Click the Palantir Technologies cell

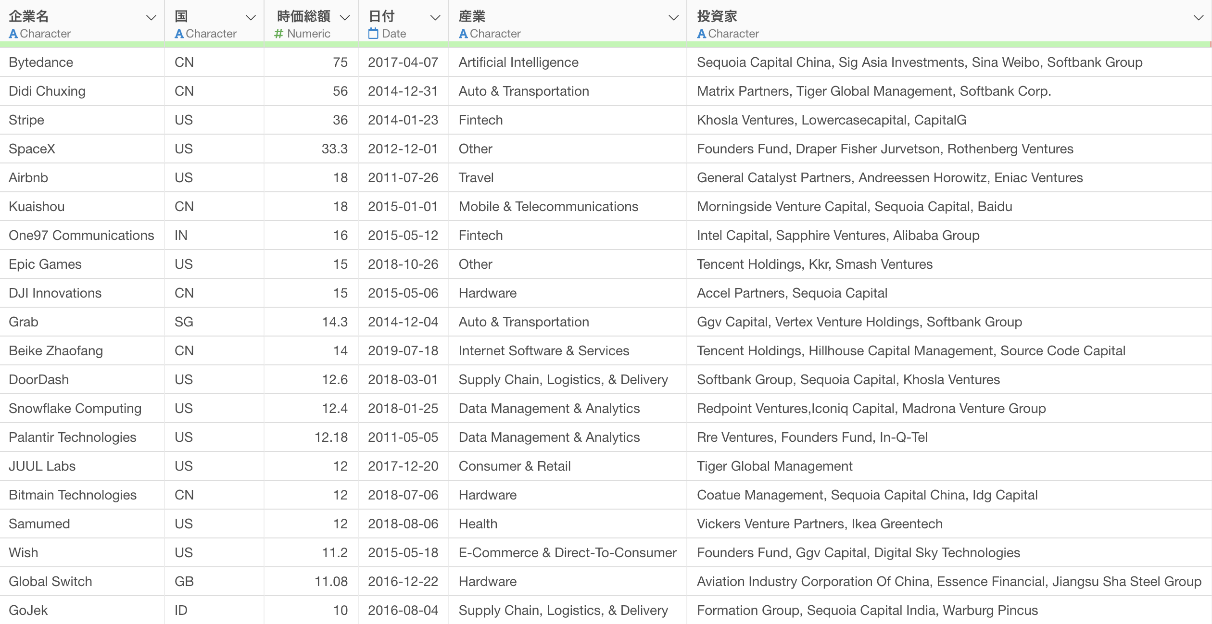point(82,437)
